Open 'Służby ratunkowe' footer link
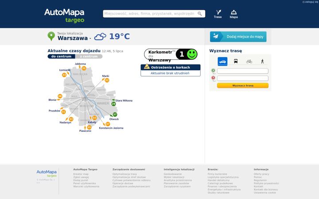 (x=218, y=192)
